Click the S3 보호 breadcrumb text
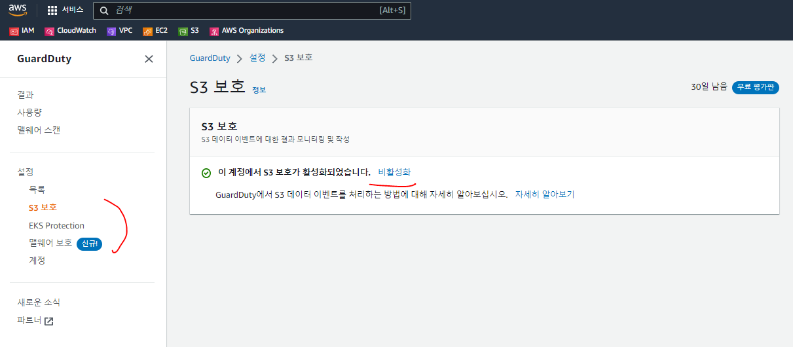Screen dimensions: 793x347 pos(299,58)
